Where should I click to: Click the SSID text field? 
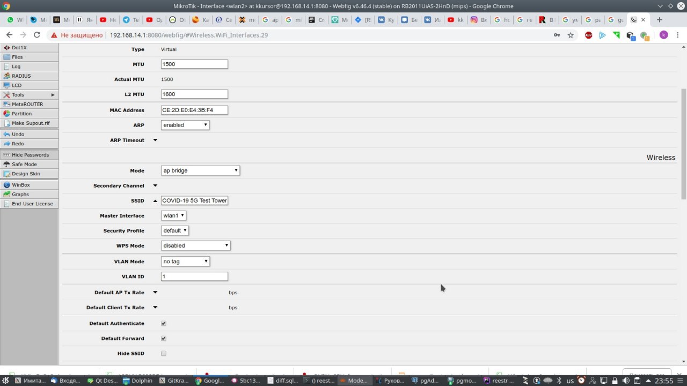tap(194, 201)
